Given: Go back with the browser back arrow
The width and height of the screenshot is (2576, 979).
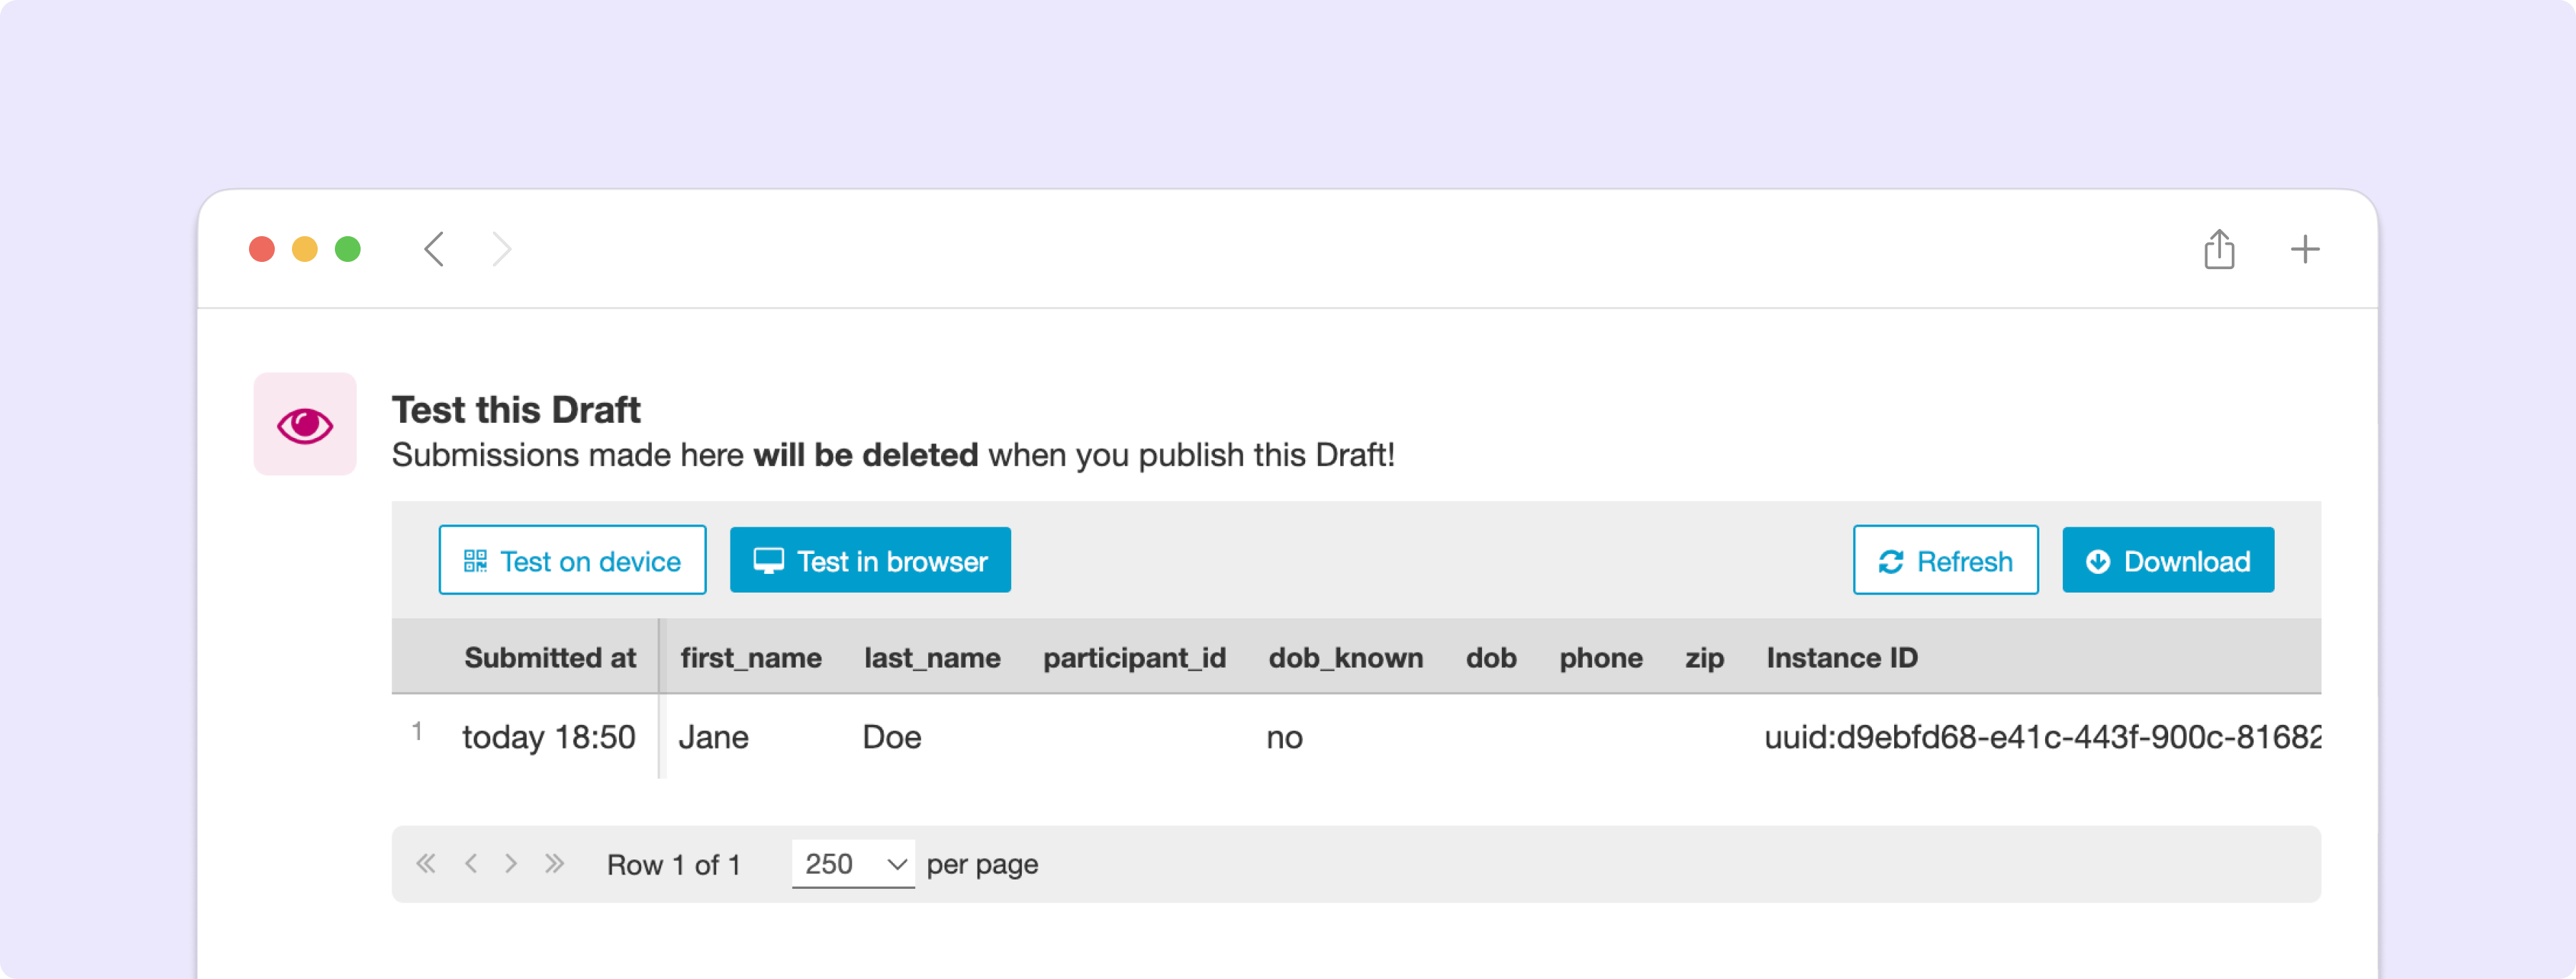Looking at the screenshot, I should tap(433, 249).
